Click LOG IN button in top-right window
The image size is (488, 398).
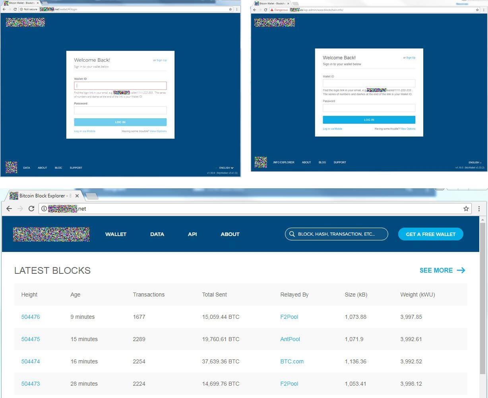(x=369, y=120)
